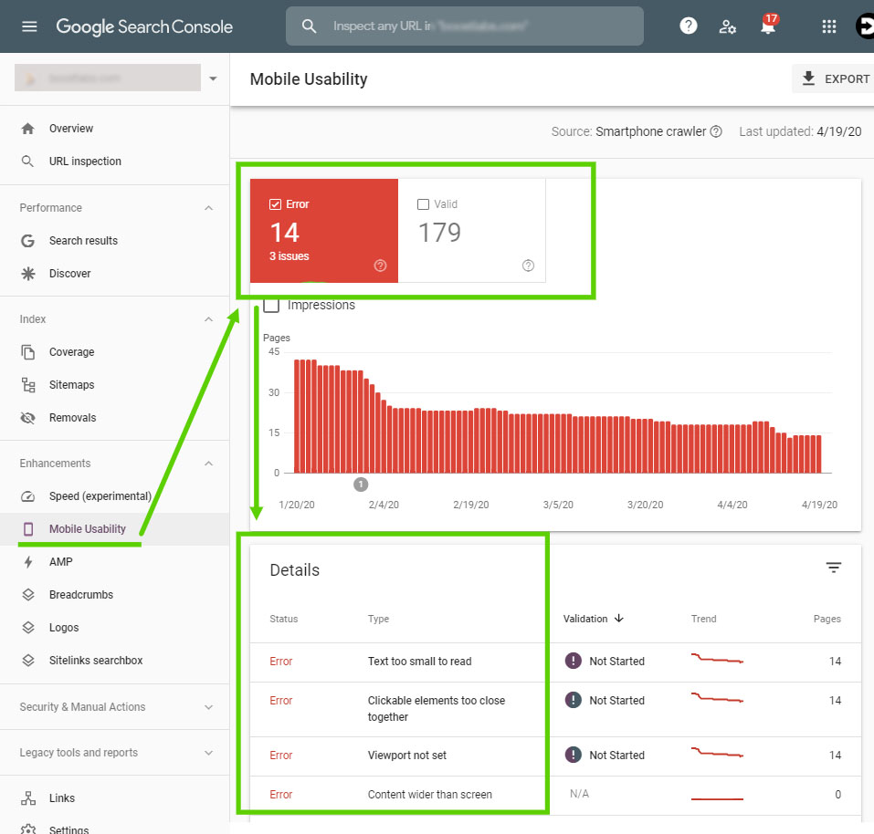Click the Trend column header
Viewport: 874px width, 834px height.
point(703,619)
